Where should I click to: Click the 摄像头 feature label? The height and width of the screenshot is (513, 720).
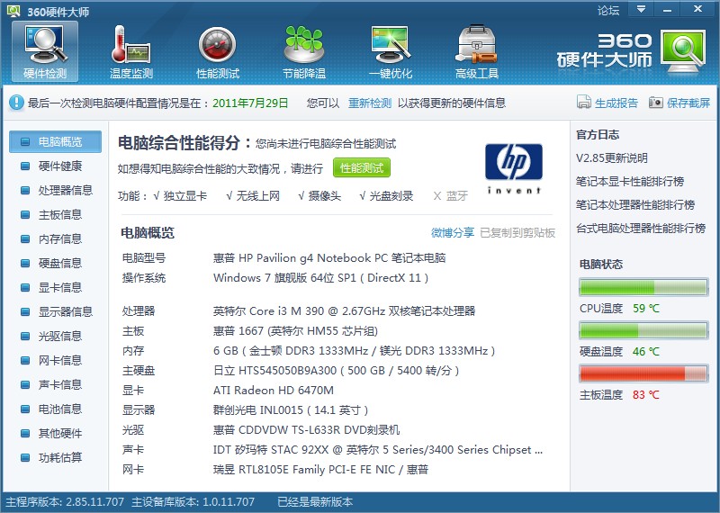pyautogui.click(x=325, y=196)
